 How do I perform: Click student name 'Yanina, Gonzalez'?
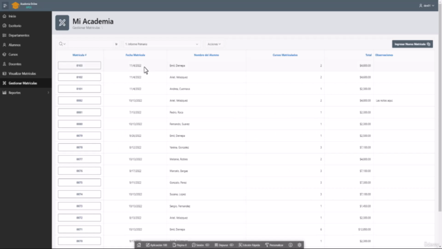point(179,147)
